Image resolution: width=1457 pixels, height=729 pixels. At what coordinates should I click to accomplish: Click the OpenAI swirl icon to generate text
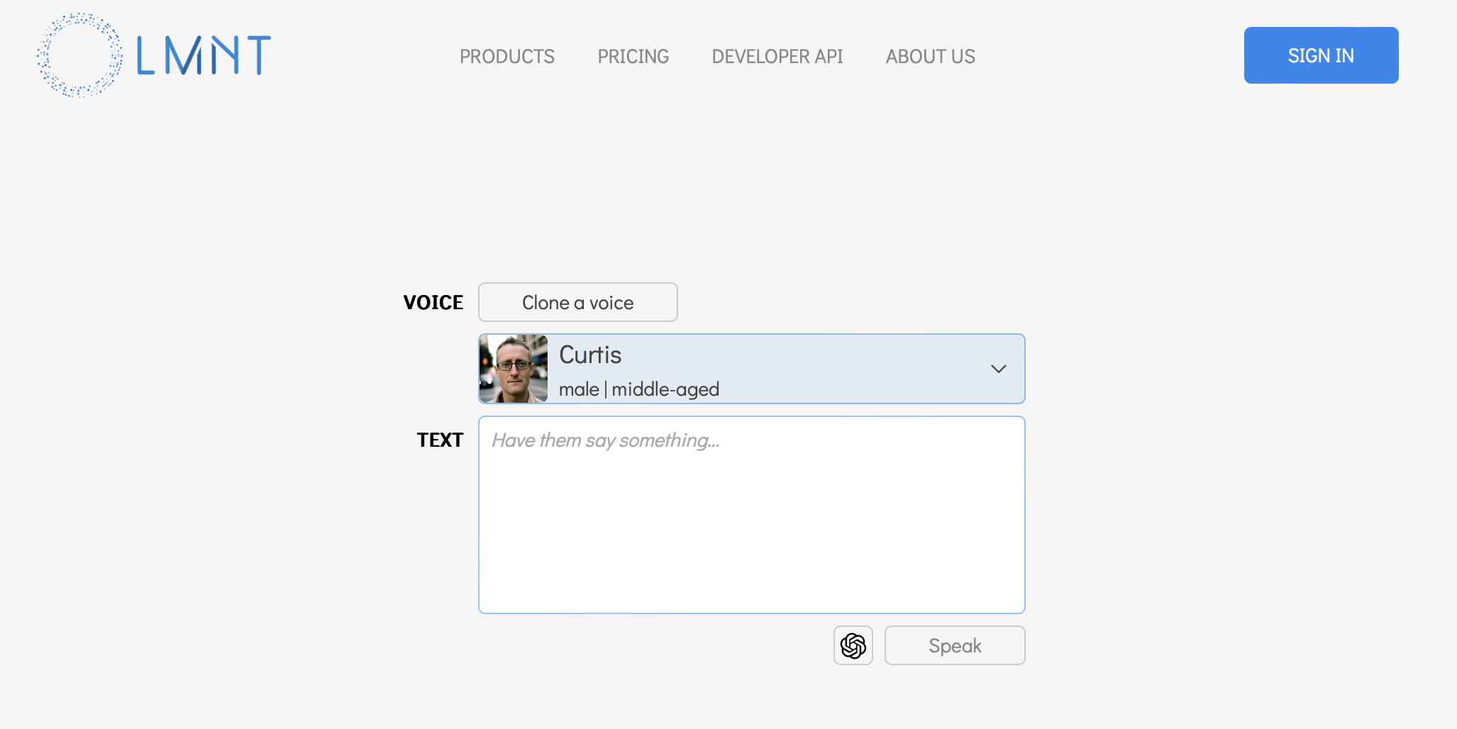coord(853,645)
